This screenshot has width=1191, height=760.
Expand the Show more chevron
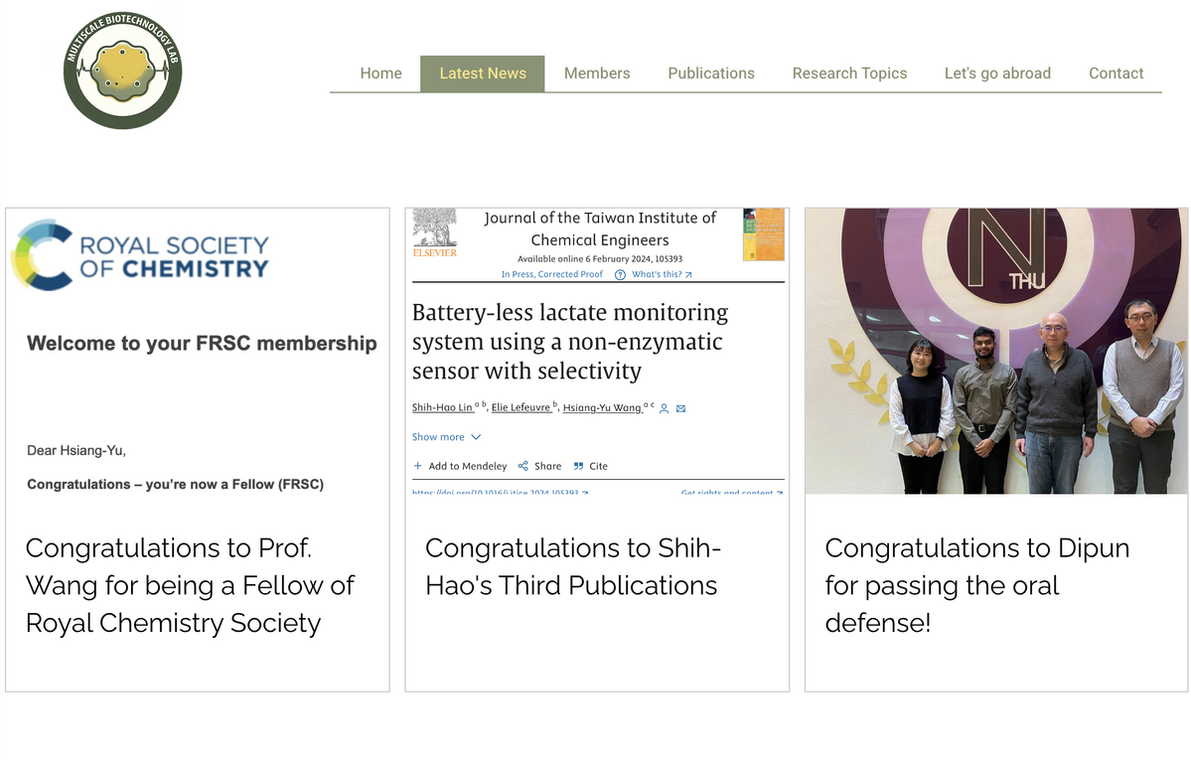pyautogui.click(x=476, y=437)
